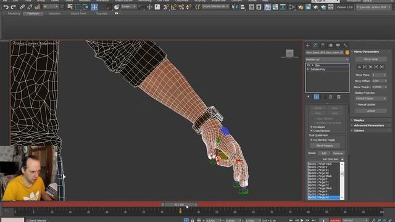Toggle Angle Snap in the toolbar
The image size is (395, 222).
pos(173,7)
